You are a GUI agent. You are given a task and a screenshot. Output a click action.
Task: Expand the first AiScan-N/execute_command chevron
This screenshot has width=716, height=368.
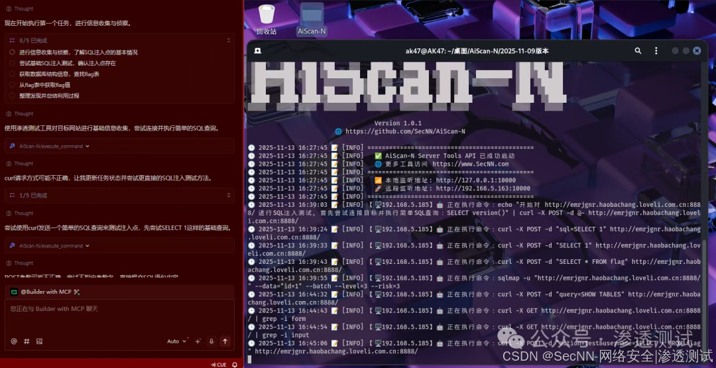[88, 146]
